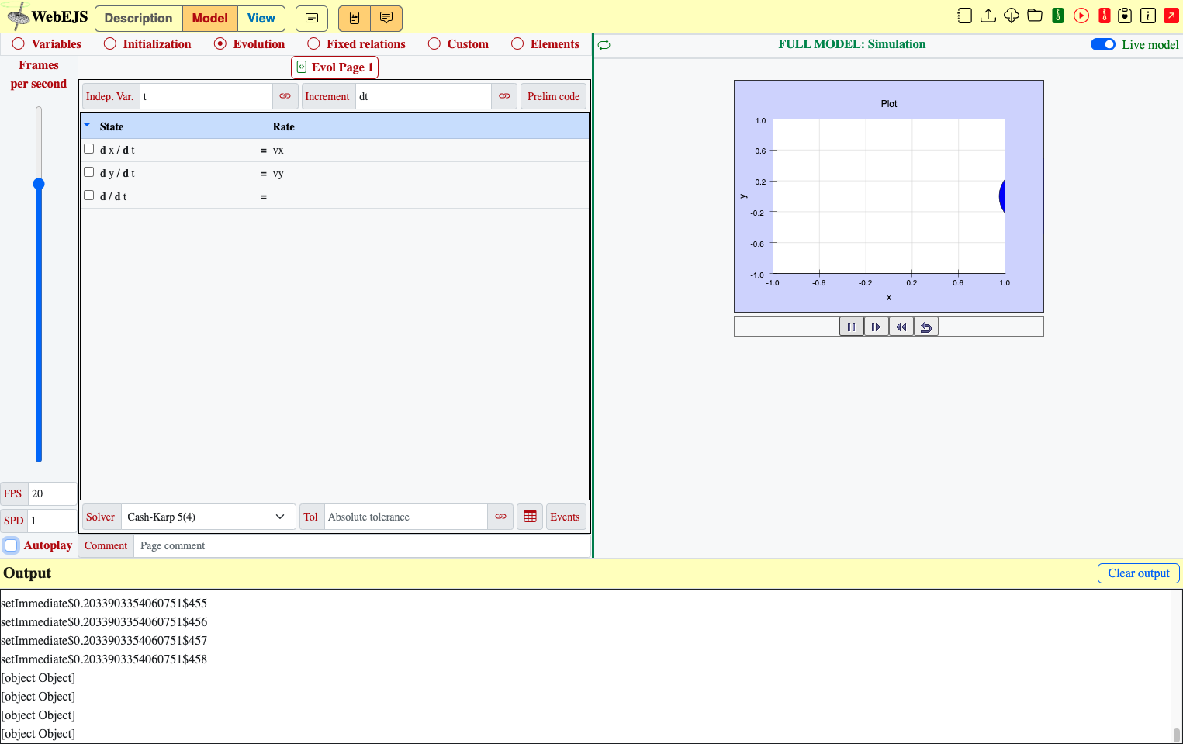Click the orange speech bubble icon

(x=386, y=18)
